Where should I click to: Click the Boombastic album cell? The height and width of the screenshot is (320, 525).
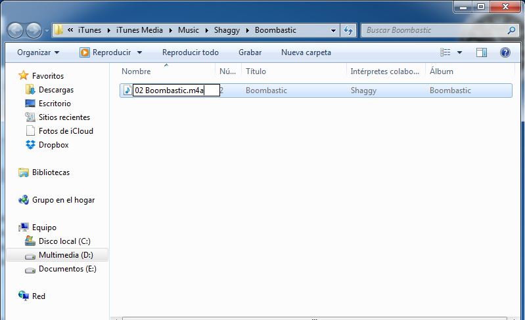click(x=450, y=90)
